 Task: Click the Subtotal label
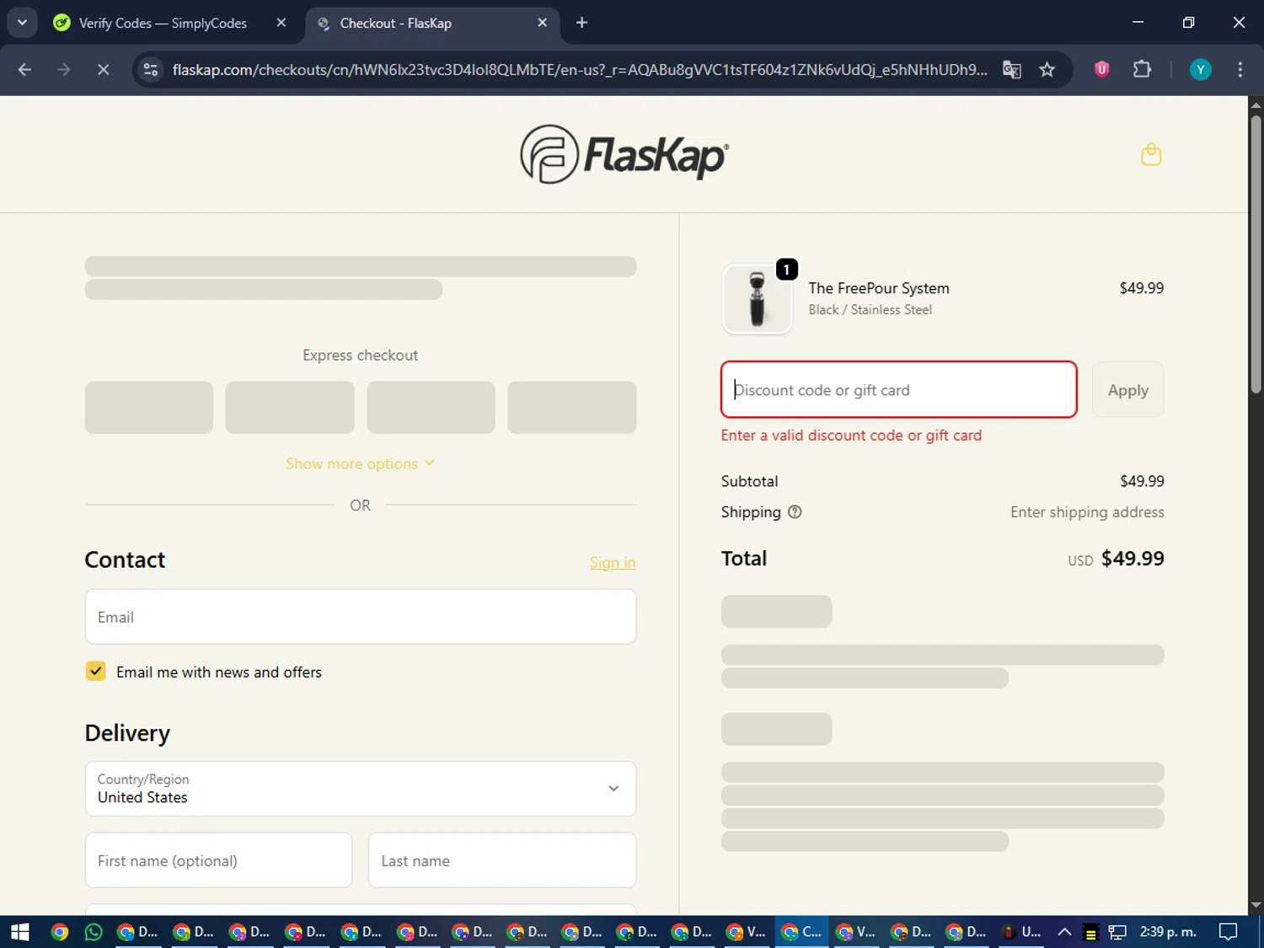(x=749, y=481)
